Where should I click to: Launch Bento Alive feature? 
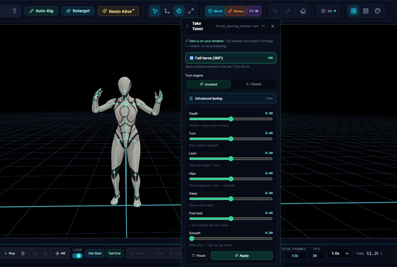tap(118, 11)
